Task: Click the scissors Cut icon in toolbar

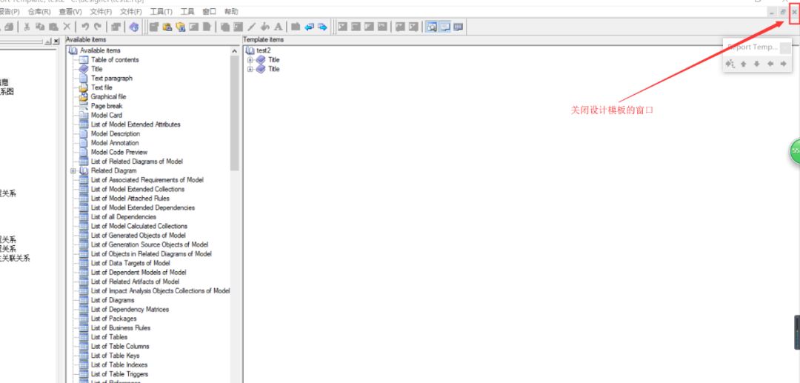Action: tap(27, 27)
